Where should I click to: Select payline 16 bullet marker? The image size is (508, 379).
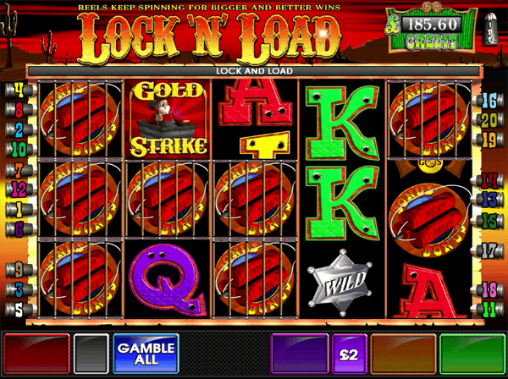(x=489, y=101)
